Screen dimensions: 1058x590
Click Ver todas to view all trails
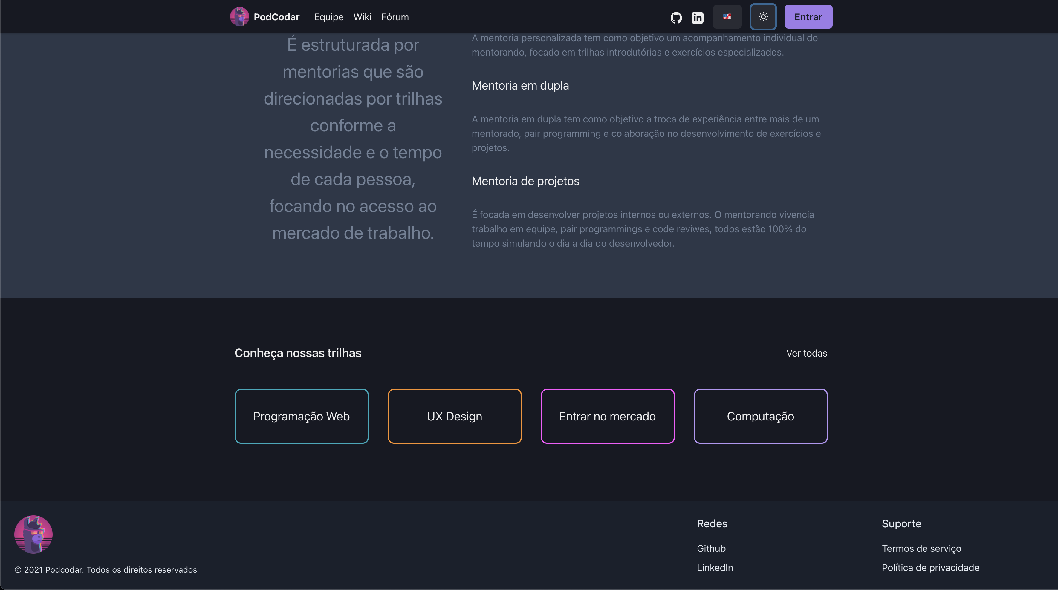806,353
